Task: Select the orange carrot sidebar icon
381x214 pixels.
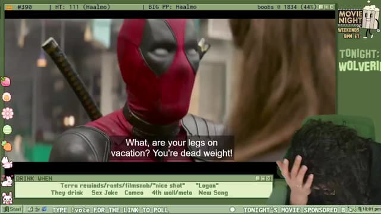Action: [x=7, y=146]
